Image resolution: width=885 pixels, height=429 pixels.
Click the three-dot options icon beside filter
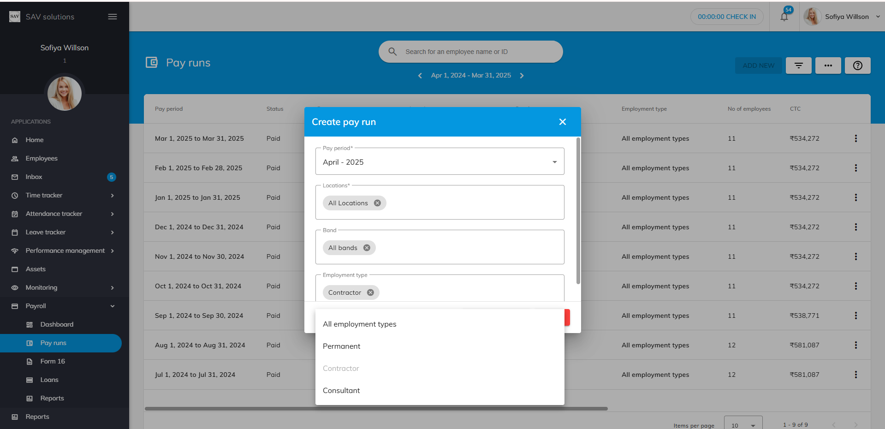coord(828,66)
